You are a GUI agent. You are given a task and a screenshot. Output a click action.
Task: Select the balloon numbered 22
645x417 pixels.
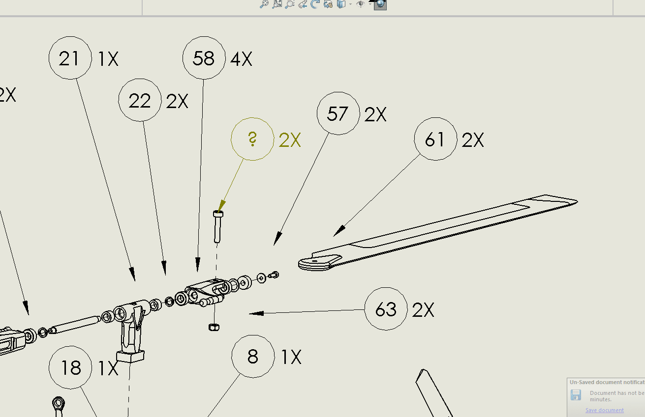point(140,100)
